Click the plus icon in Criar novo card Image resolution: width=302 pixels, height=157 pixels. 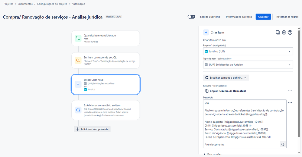[x=78, y=84]
